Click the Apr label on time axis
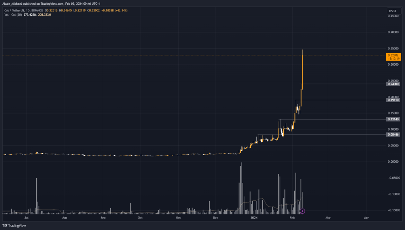The width and height of the screenshot is (405, 230). click(366, 218)
